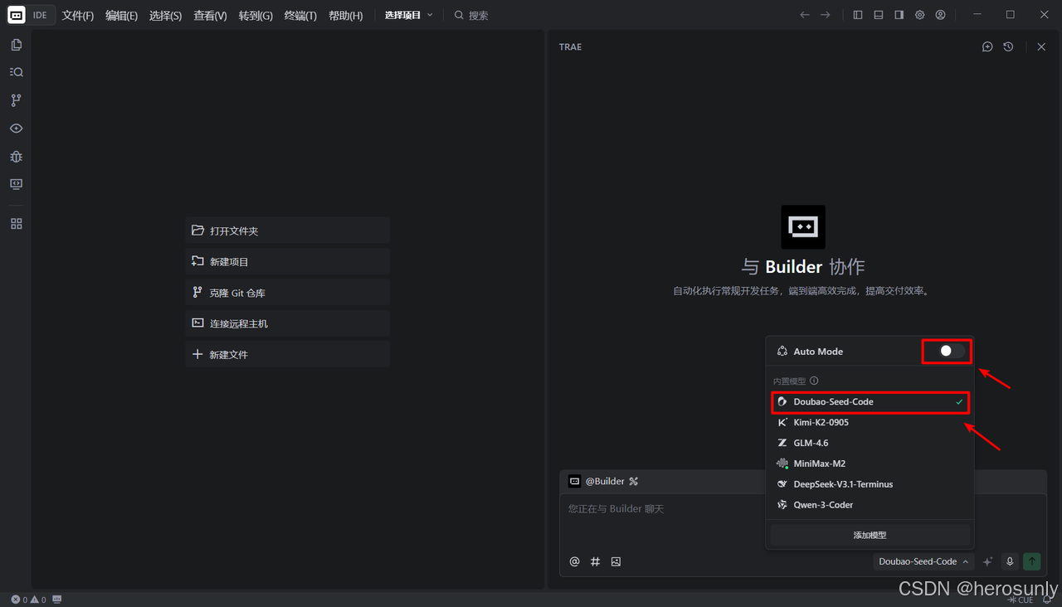Open the 编辑(E) menu
Viewport: 1062px width, 607px height.
tap(121, 15)
